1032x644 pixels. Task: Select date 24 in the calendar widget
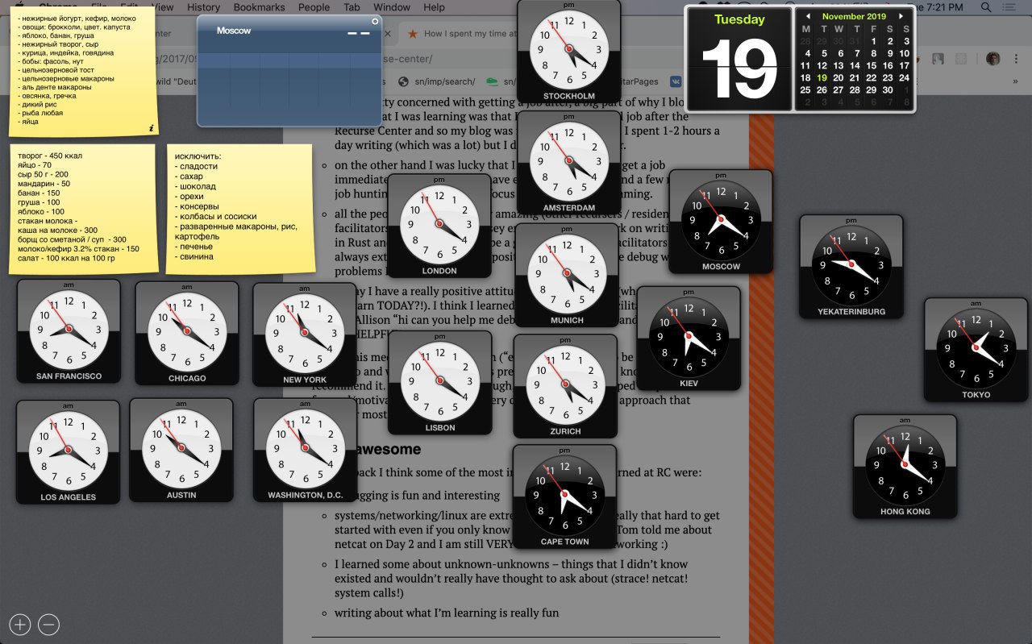[x=905, y=78]
